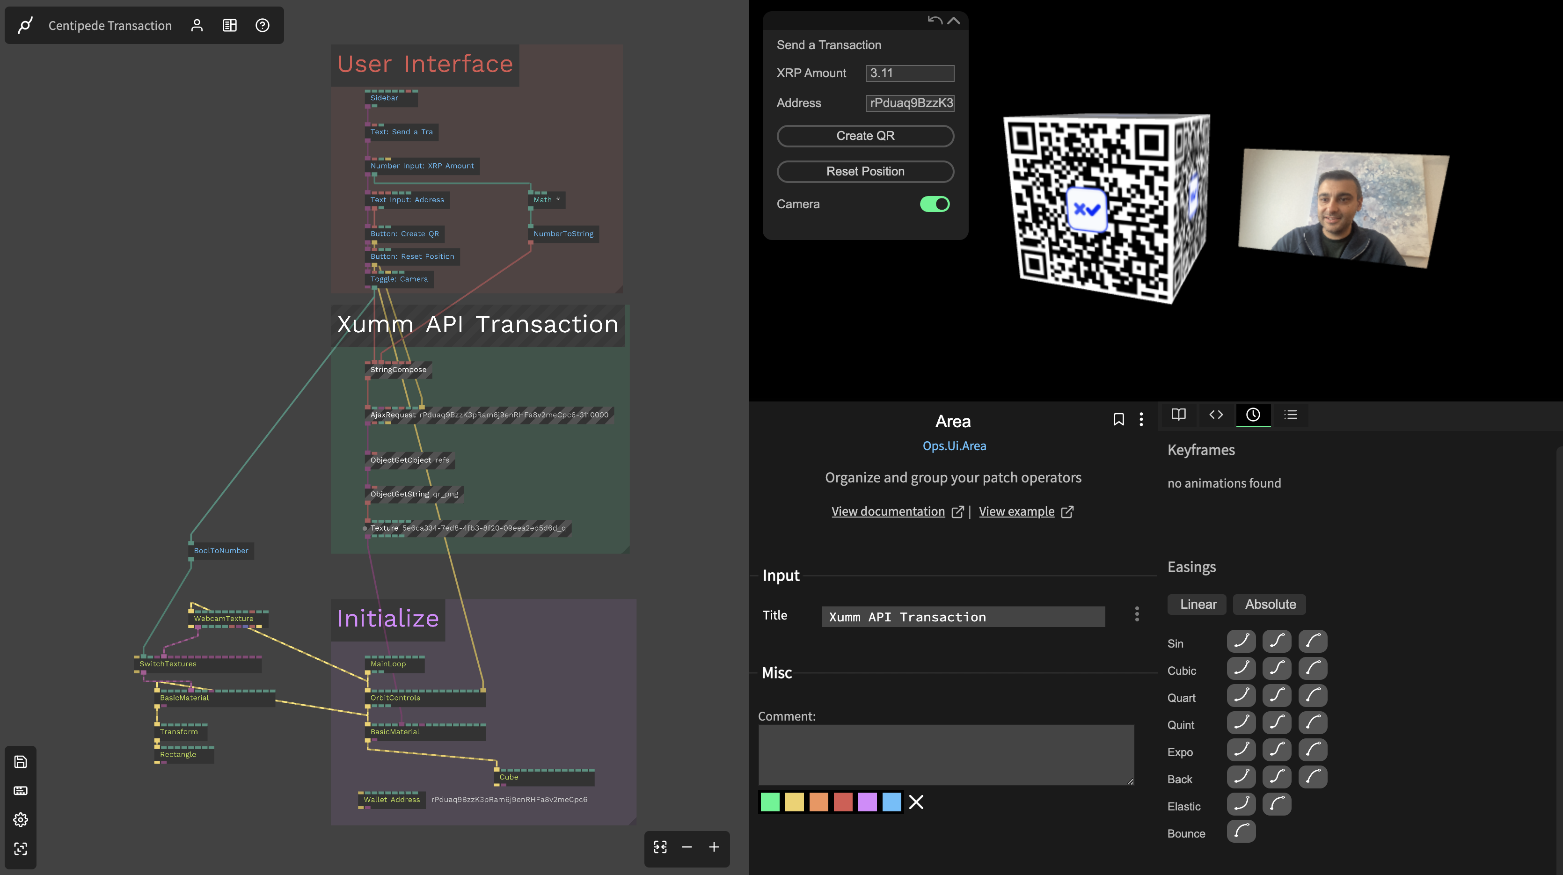Click the save patch icon in the left sidebar
This screenshot has height=875, width=1563.
click(x=21, y=761)
